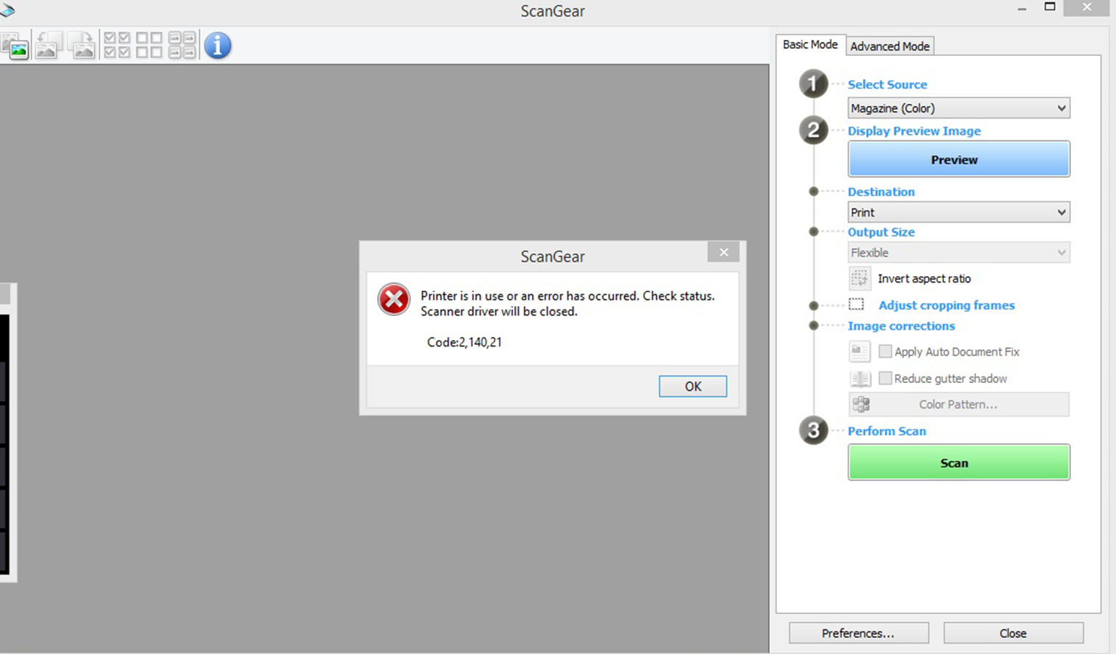Click the ScanGear app icon in title bar

pos(8,10)
